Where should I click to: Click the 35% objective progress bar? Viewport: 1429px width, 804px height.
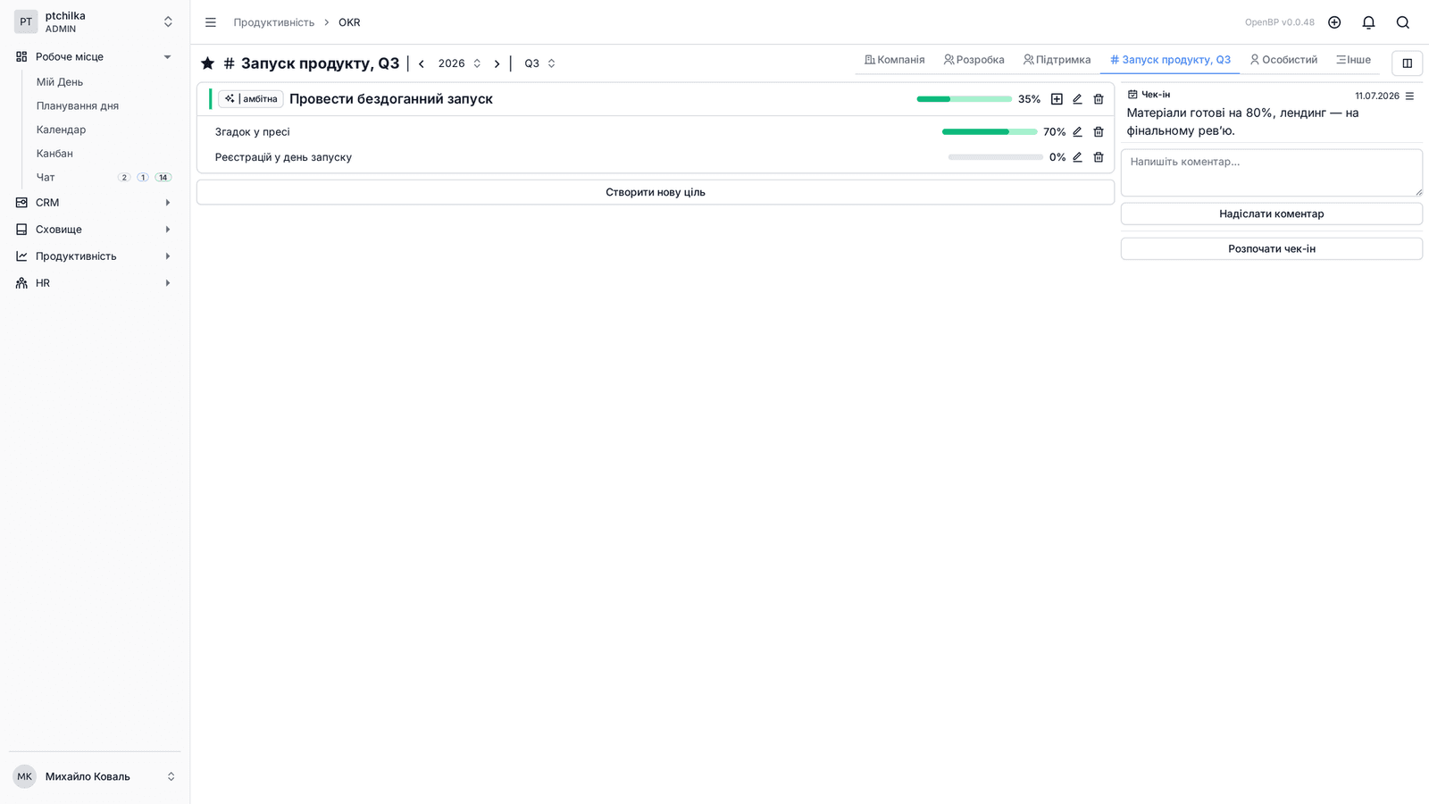click(964, 99)
